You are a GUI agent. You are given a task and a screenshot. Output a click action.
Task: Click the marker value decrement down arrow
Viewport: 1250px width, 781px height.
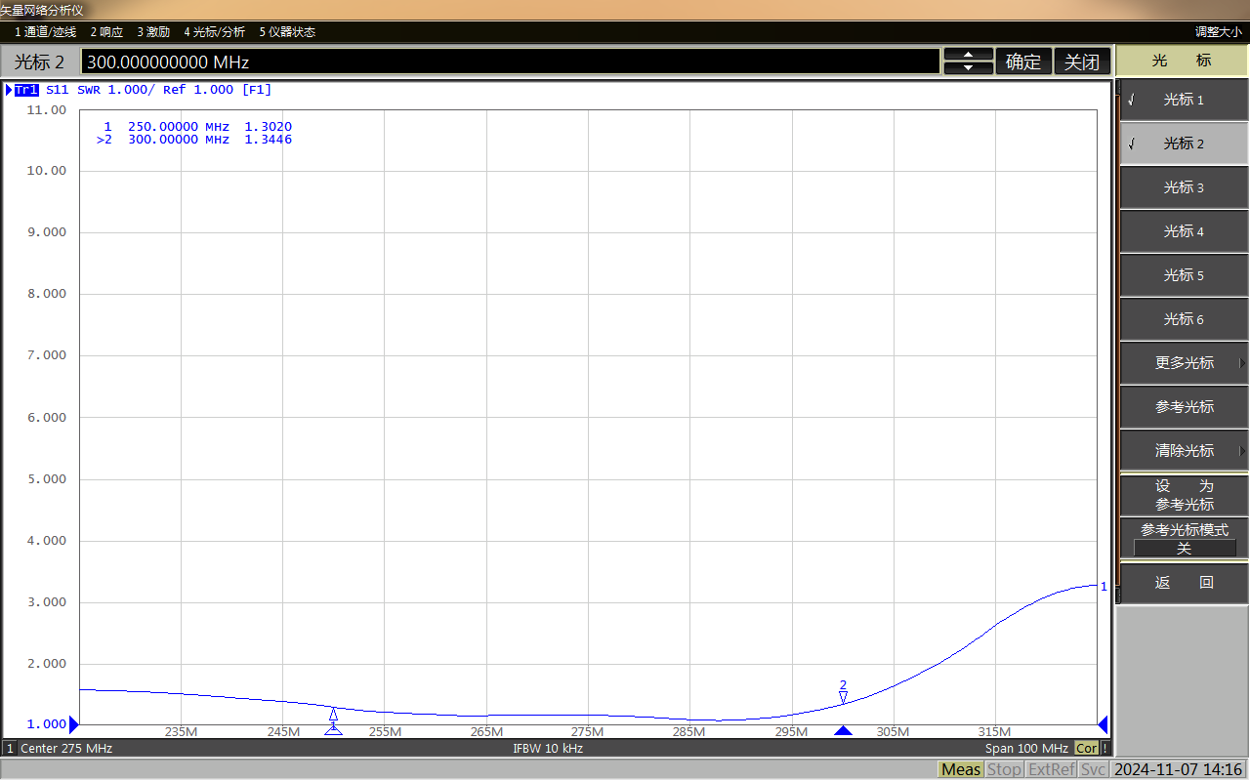(968, 68)
